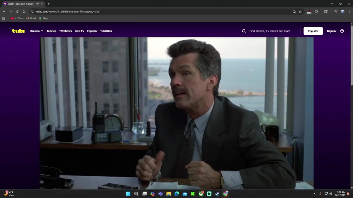Image resolution: width=353 pixels, height=198 pixels.
Task: Click Chrome icon in taskbar
Action: point(225,194)
